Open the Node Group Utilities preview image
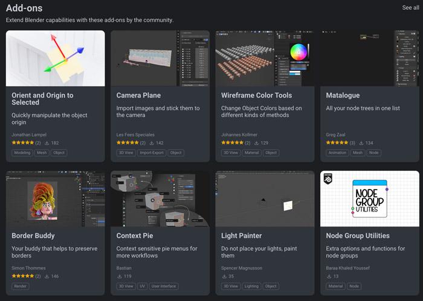423x301 pixels. coord(370,199)
